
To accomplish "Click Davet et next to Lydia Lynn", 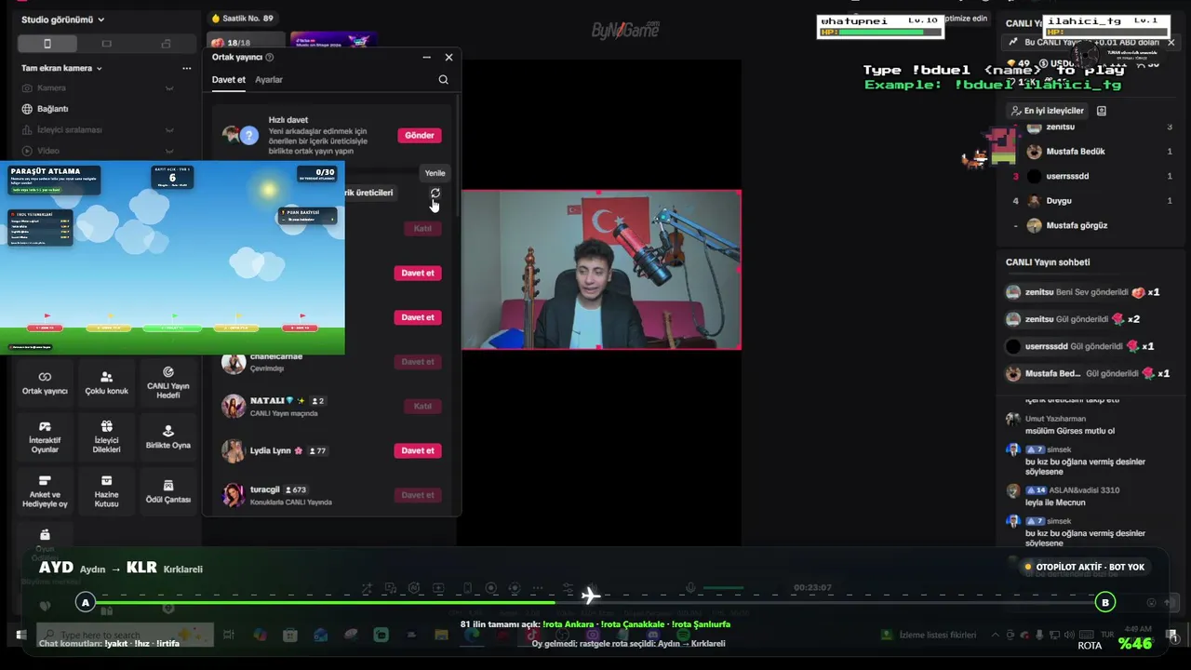I will [418, 450].
